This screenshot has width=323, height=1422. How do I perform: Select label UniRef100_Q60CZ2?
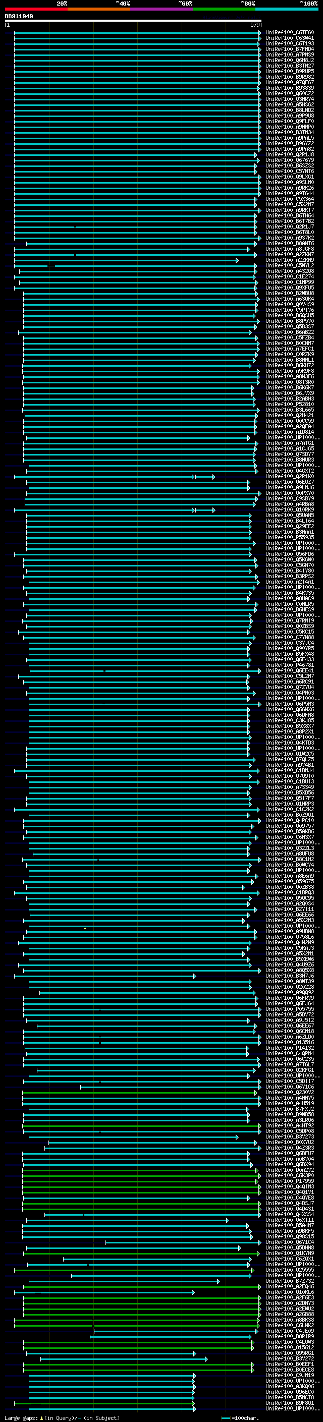(290, 94)
